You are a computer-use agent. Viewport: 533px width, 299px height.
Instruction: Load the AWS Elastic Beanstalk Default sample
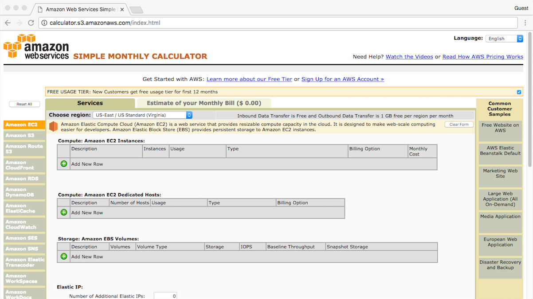coord(500,154)
